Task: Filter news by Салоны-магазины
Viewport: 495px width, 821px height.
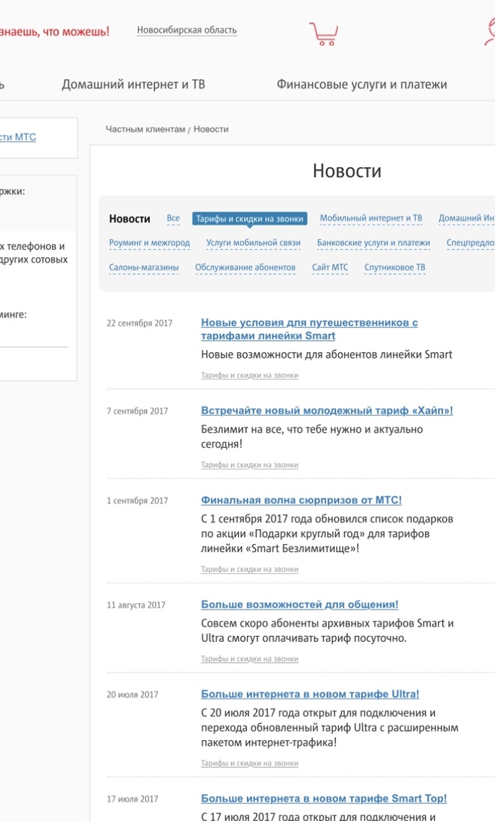Action: (144, 268)
